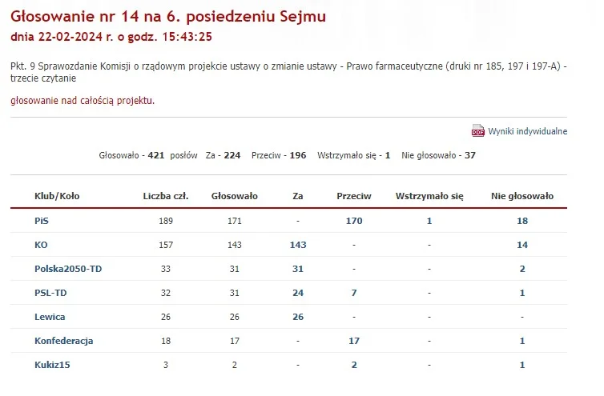Open the 31 Polska2050-TD votes in favor
This screenshot has width=604, height=396.
coord(298,269)
